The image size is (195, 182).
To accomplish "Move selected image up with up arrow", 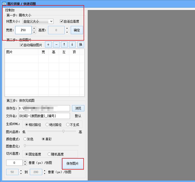I will (x=64, y=44).
